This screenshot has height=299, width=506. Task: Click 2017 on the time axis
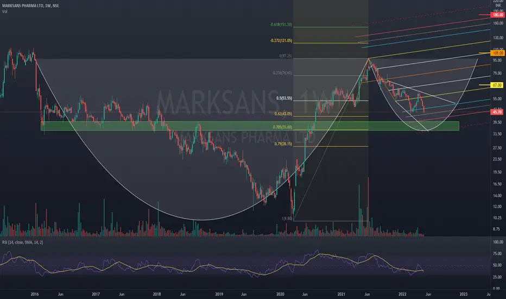coord(96,294)
